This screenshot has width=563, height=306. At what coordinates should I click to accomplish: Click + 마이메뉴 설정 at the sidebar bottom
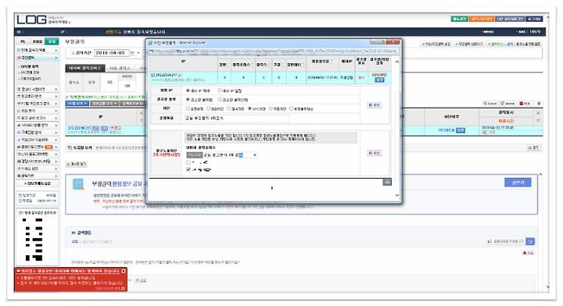[38, 183]
